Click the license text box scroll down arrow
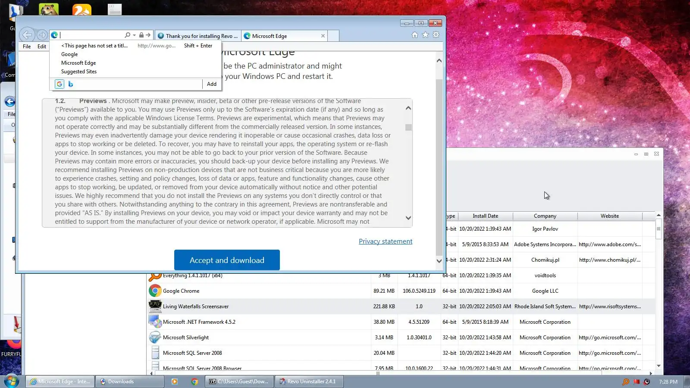The width and height of the screenshot is (690, 388). [408, 218]
